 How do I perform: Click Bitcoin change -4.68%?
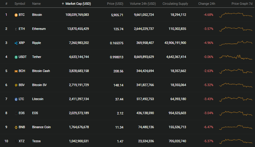208,15
